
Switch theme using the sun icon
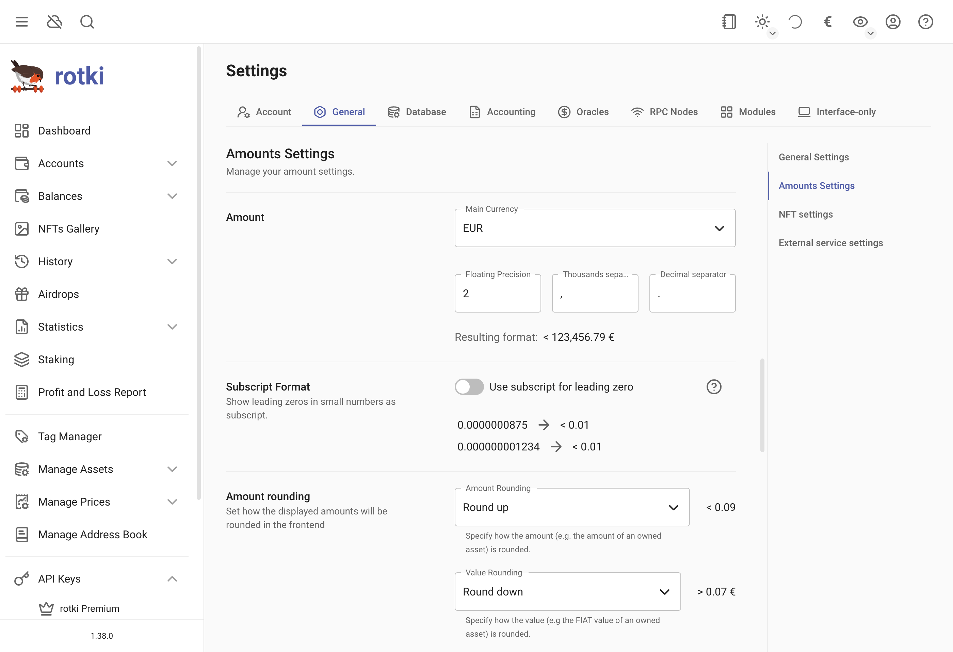(x=762, y=22)
